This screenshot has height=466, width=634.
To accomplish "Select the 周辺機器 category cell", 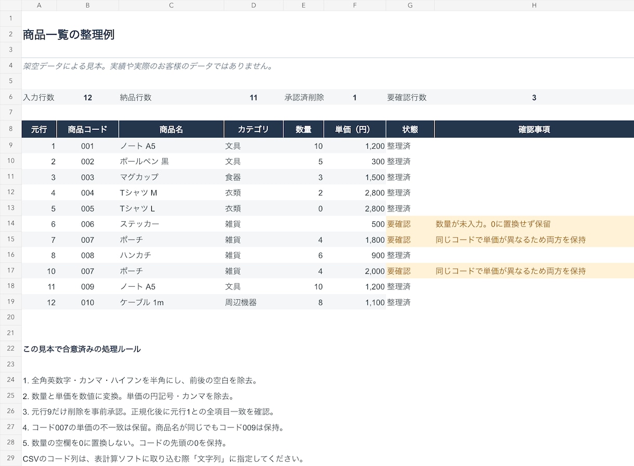I will (x=254, y=302).
